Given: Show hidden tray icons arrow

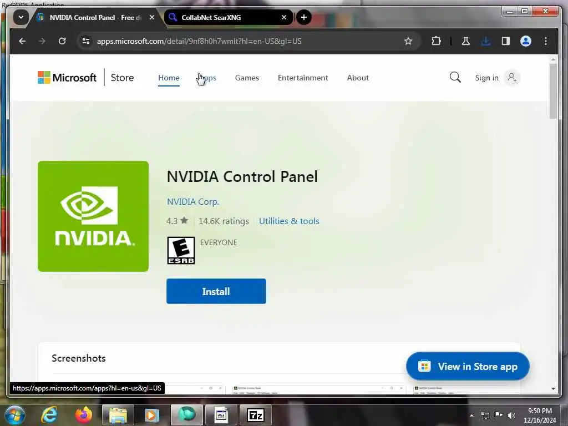Looking at the screenshot, I should [x=471, y=415].
